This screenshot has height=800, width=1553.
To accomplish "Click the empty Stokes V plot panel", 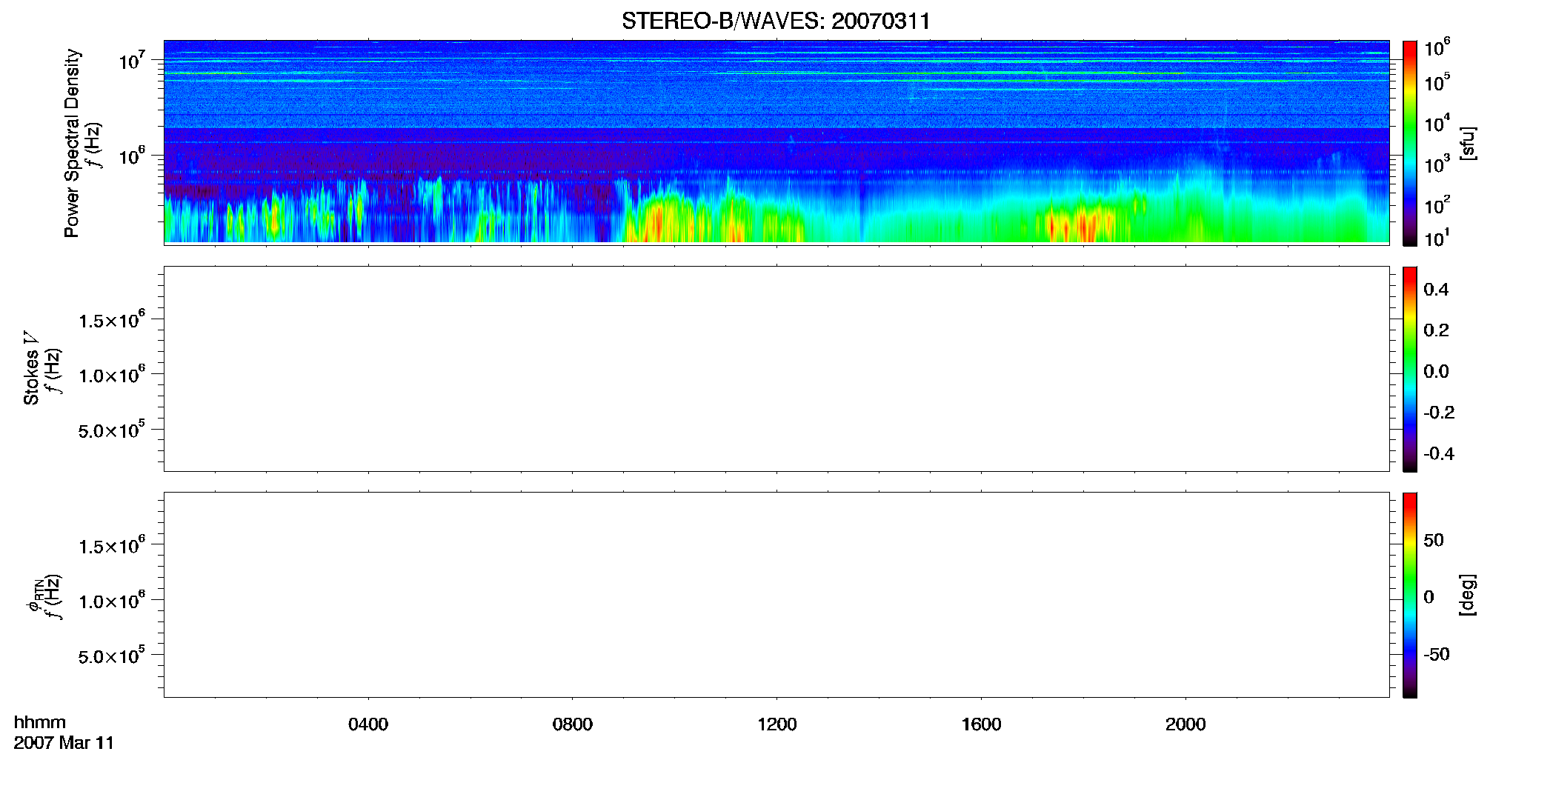I will click(776, 369).
